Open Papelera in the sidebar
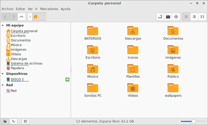This screenshot has height=125, width=208. 15,68
